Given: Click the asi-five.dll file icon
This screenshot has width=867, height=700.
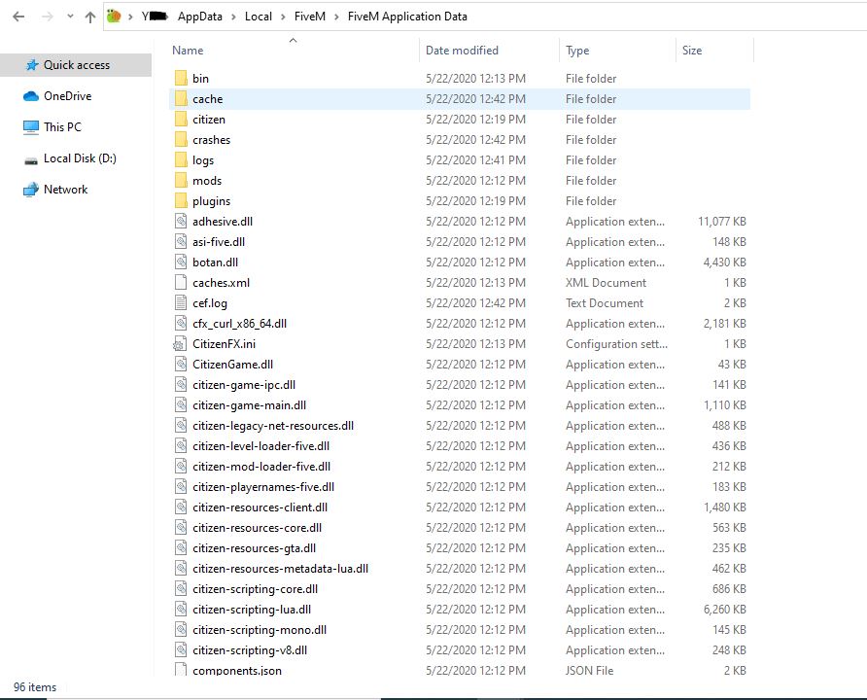Looking at the screenshot, I should 181,242.
